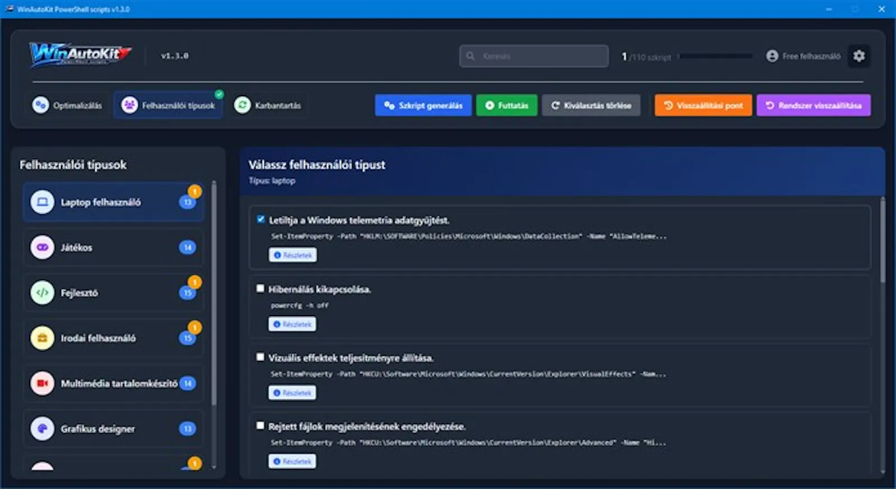
Task: Click the count badge next to Irodai felhasználó
Action: pyautogui.click(x=186, y=338)
